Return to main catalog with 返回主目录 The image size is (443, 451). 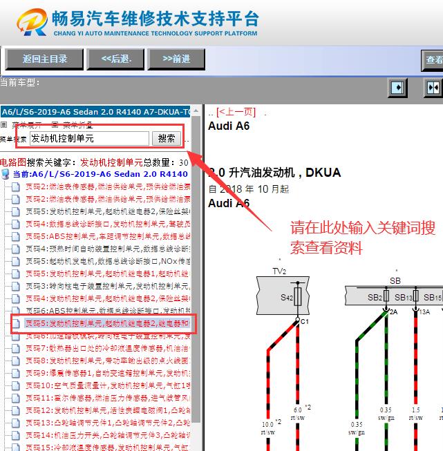click(x=44, y=59)
